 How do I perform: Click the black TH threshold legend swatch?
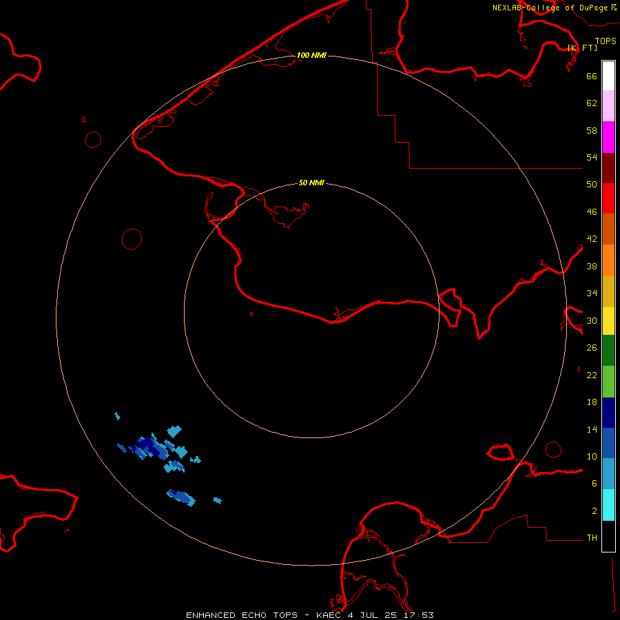pyautogui.click(x=608, y=536)
